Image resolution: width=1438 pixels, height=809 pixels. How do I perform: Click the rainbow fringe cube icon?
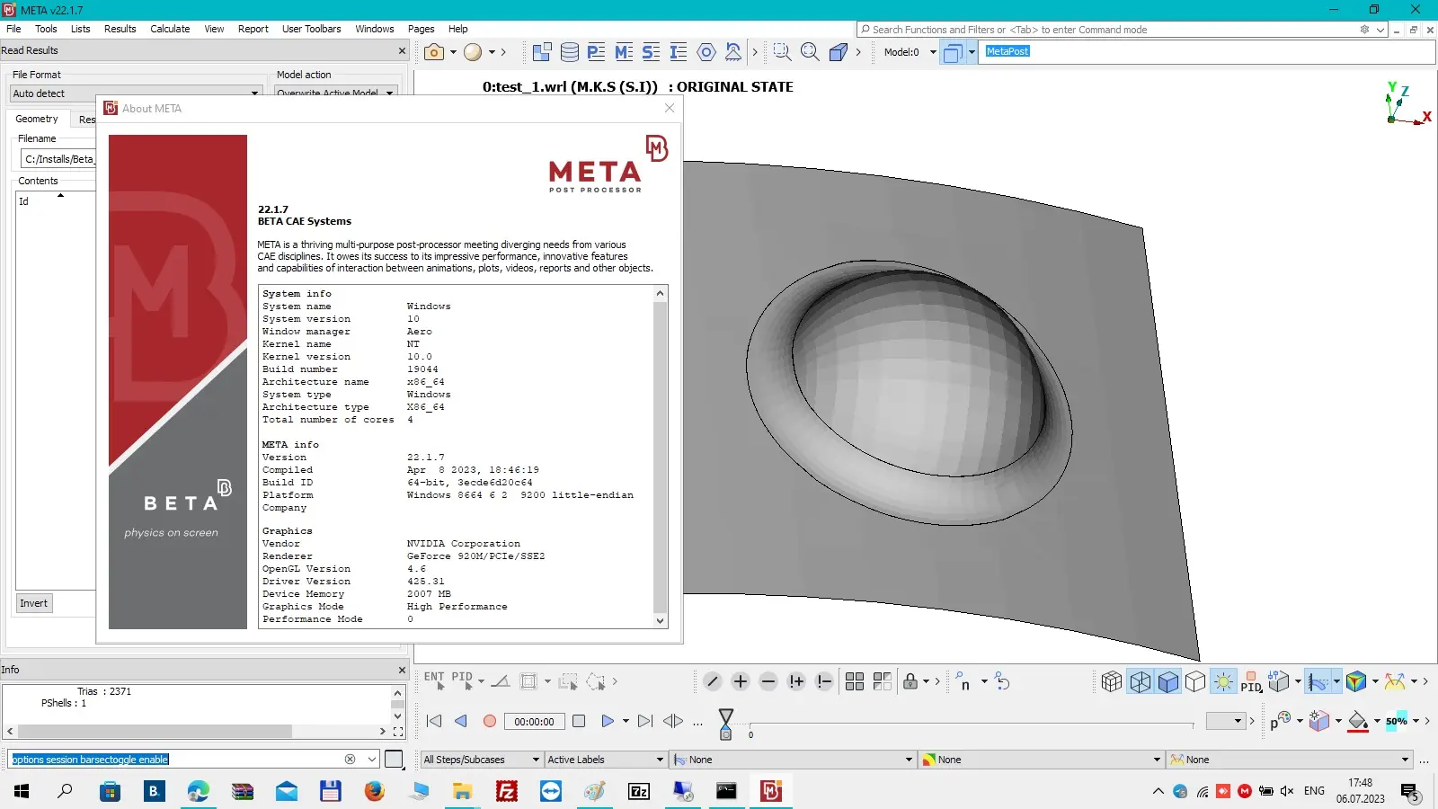[x=1356, y=681]
